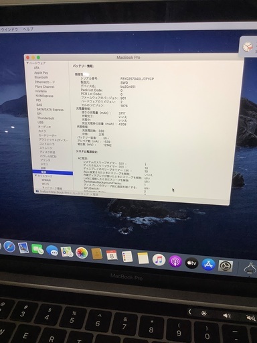The height and width of the screenshot is (343, 257).
Task: Select プリンタ in the sidebar
Action: (46, 160)
